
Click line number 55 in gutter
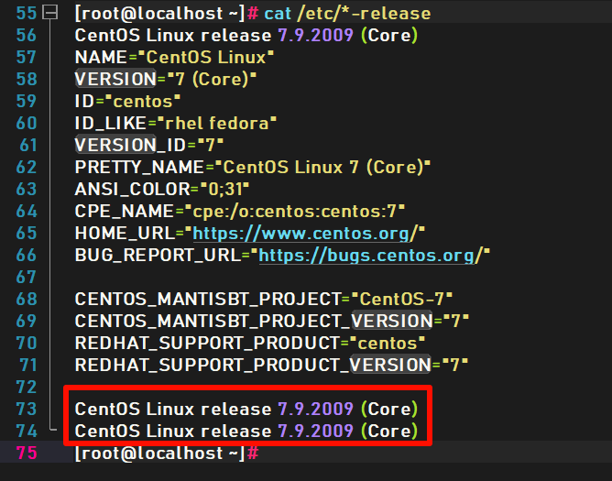(x=27, y=13)
